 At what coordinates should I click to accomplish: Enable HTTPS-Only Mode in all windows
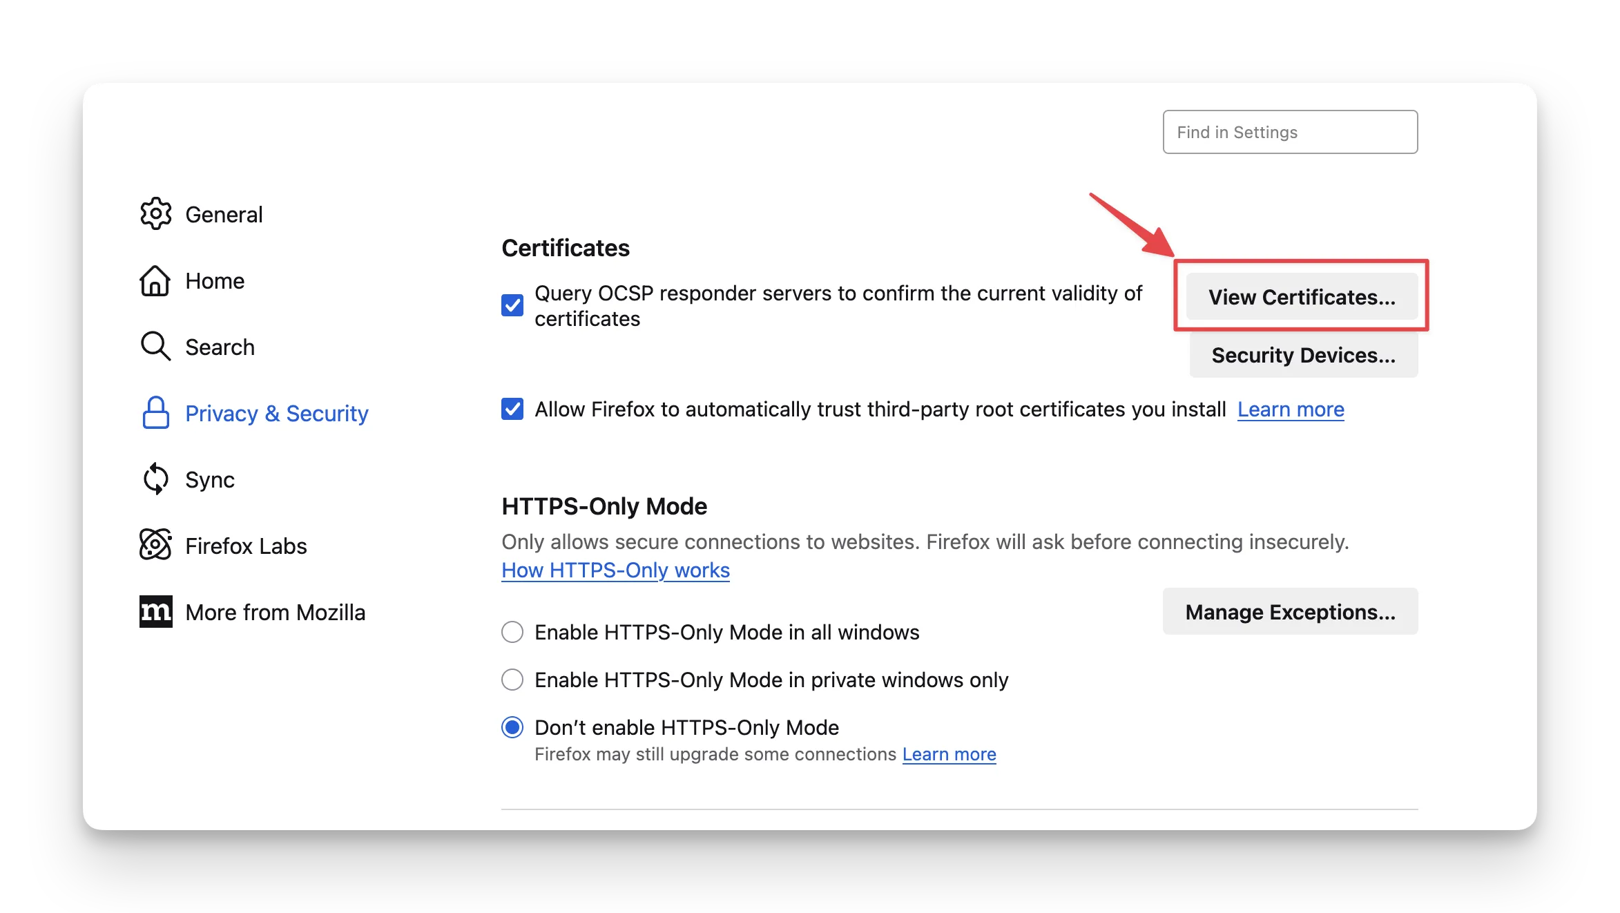tap(512, 632)
